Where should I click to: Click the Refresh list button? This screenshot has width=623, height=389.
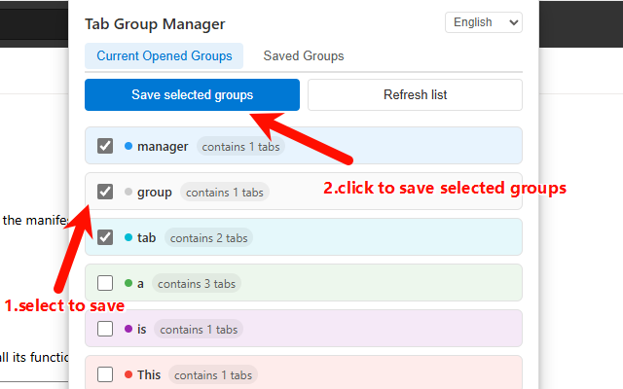coord(415,95)
